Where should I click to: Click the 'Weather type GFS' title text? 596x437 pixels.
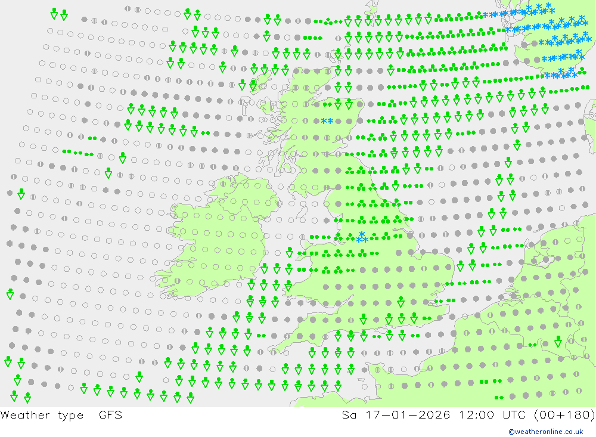click(61, 415)
